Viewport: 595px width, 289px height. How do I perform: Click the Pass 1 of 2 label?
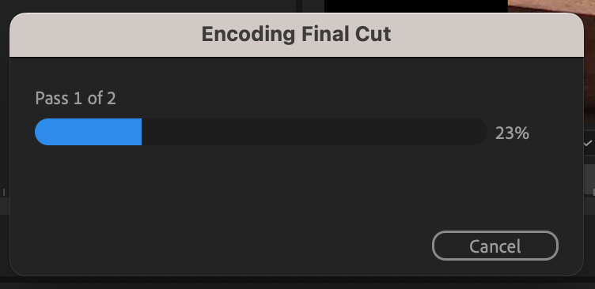(x=75, y=99)
